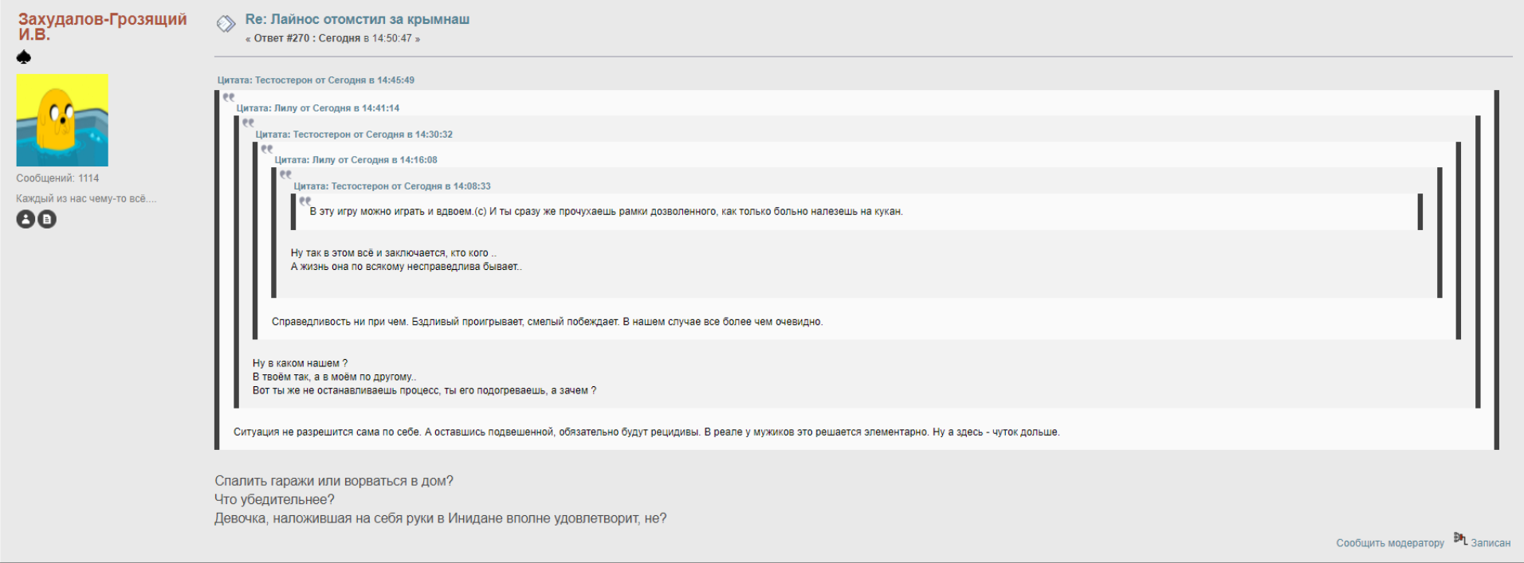The width and height of the screenshot is (1524, 563).
Task: Jump to quote Тестостерон от Сегодня в 14:30:32
Action: click(354, 135)
